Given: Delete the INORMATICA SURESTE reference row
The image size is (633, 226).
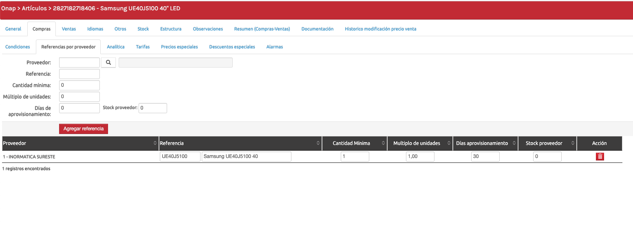Looking at the screenshot, I should pyautogui.click(x=600, y=157).
